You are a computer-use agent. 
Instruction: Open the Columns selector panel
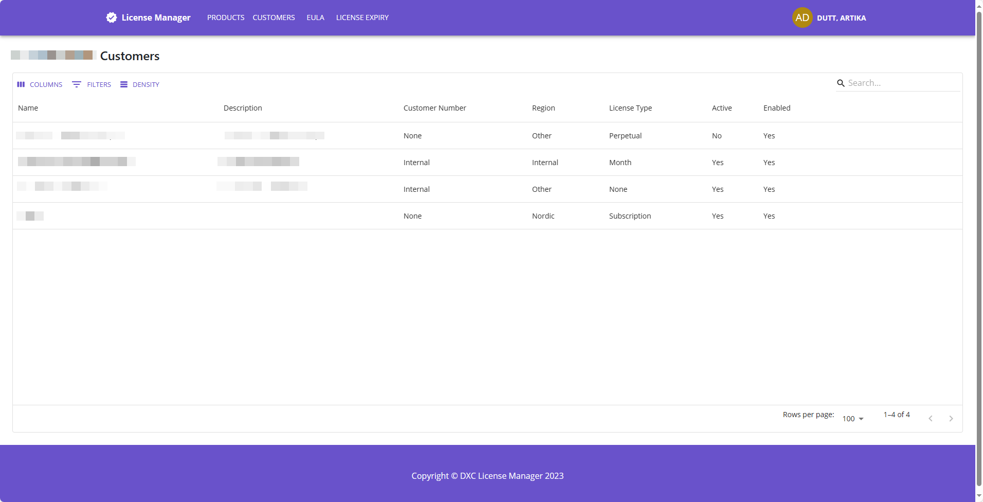[x=40, y=84]
